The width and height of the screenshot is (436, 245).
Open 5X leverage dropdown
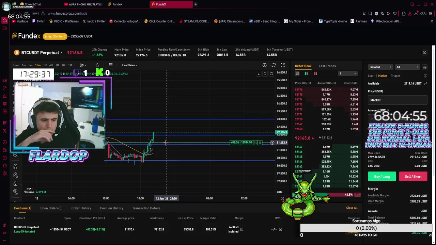pos(407,67)
